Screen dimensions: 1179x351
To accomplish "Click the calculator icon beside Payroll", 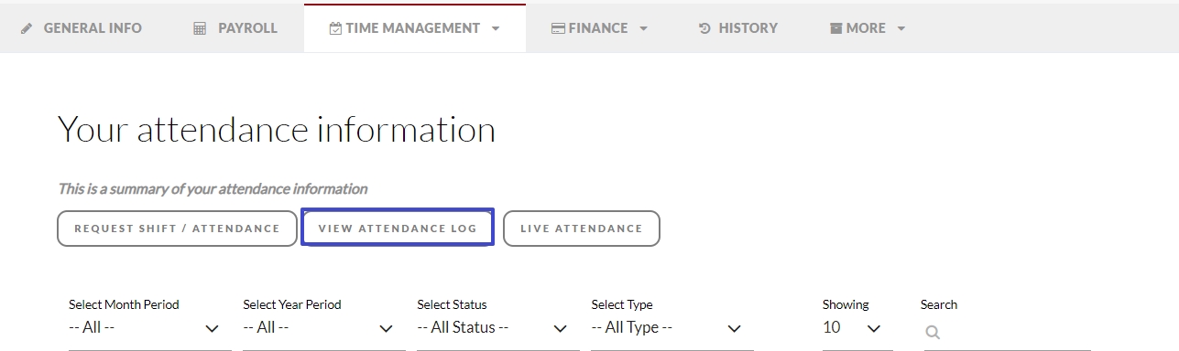I will click(200, 28).
